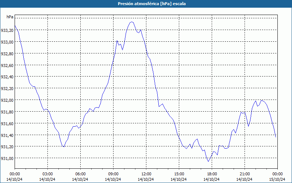Select the 932,00 y-axis label
The width and height of the screenshot is (292, 183).
7,100
